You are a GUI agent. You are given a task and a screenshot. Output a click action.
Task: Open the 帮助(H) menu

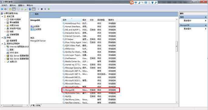tap(30, 5)
